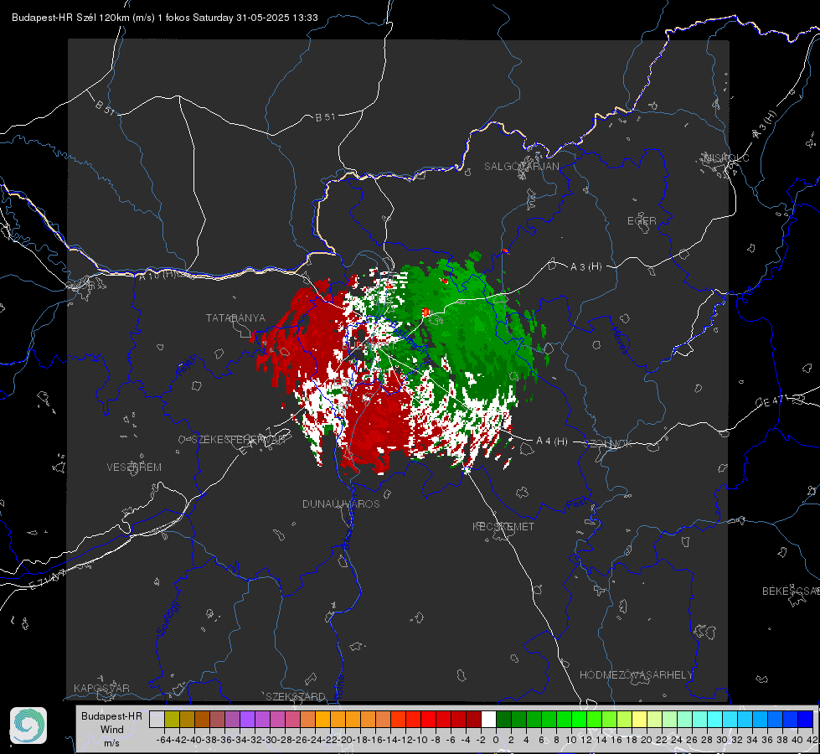Click the BEKESCSABA city label
820x754 pixels.
791,591
